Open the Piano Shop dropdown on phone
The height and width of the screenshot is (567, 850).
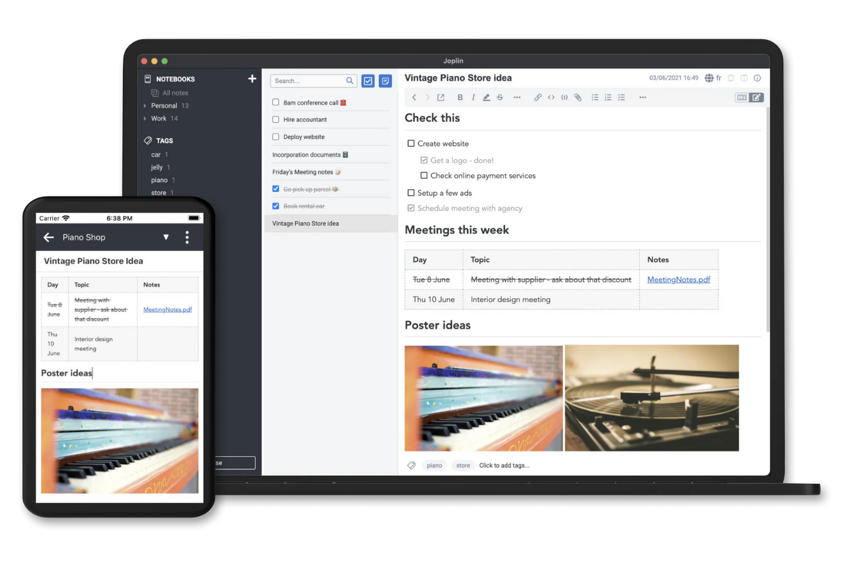point(166,237)
